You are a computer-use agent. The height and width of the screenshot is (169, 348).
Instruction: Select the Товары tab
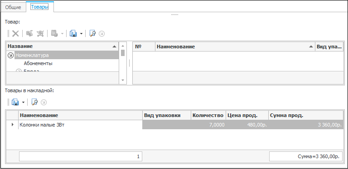coord(39,7)
